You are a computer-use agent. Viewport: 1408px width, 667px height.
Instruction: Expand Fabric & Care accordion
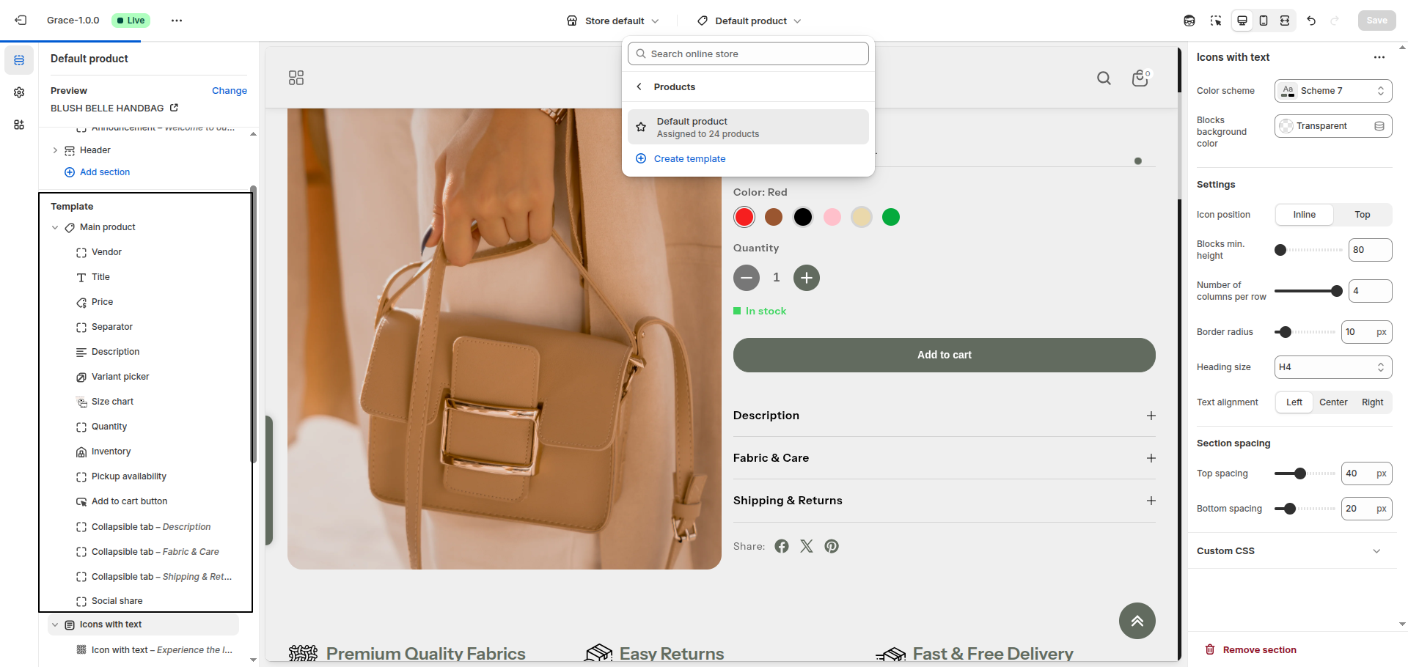tap(945, 458)
